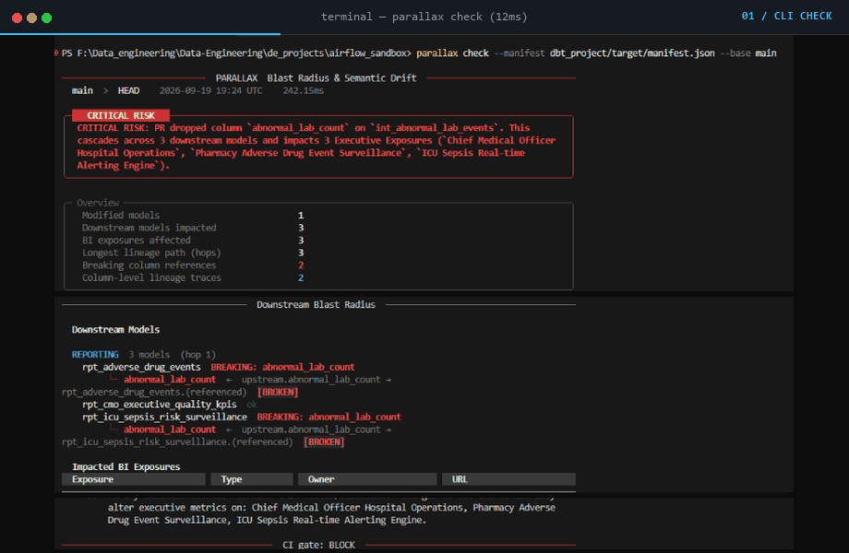Click the terminal title 'parallax check (12ms)'

tap(460, 17)
